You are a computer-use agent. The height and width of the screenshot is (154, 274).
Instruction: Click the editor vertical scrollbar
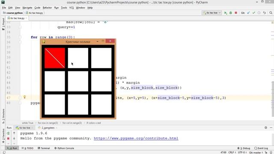(x=273, y=99)
